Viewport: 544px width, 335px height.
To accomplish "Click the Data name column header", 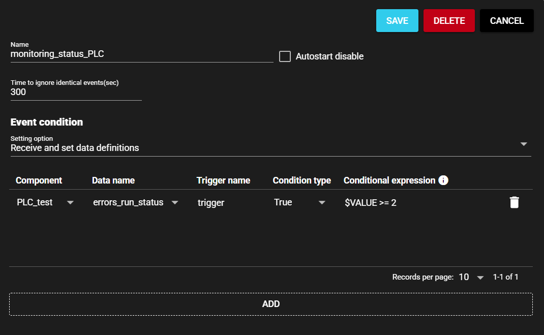I will tap(113, 180).
